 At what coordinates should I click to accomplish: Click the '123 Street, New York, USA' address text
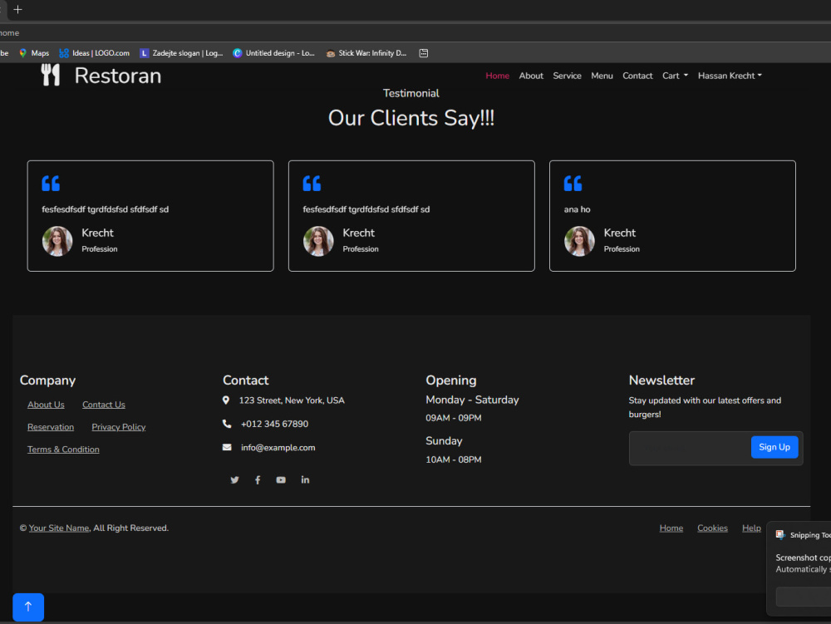point(292,400)
